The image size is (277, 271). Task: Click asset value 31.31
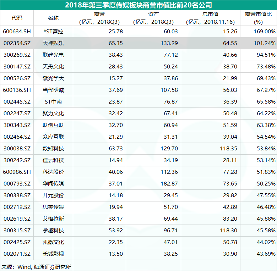coord(171,137)
